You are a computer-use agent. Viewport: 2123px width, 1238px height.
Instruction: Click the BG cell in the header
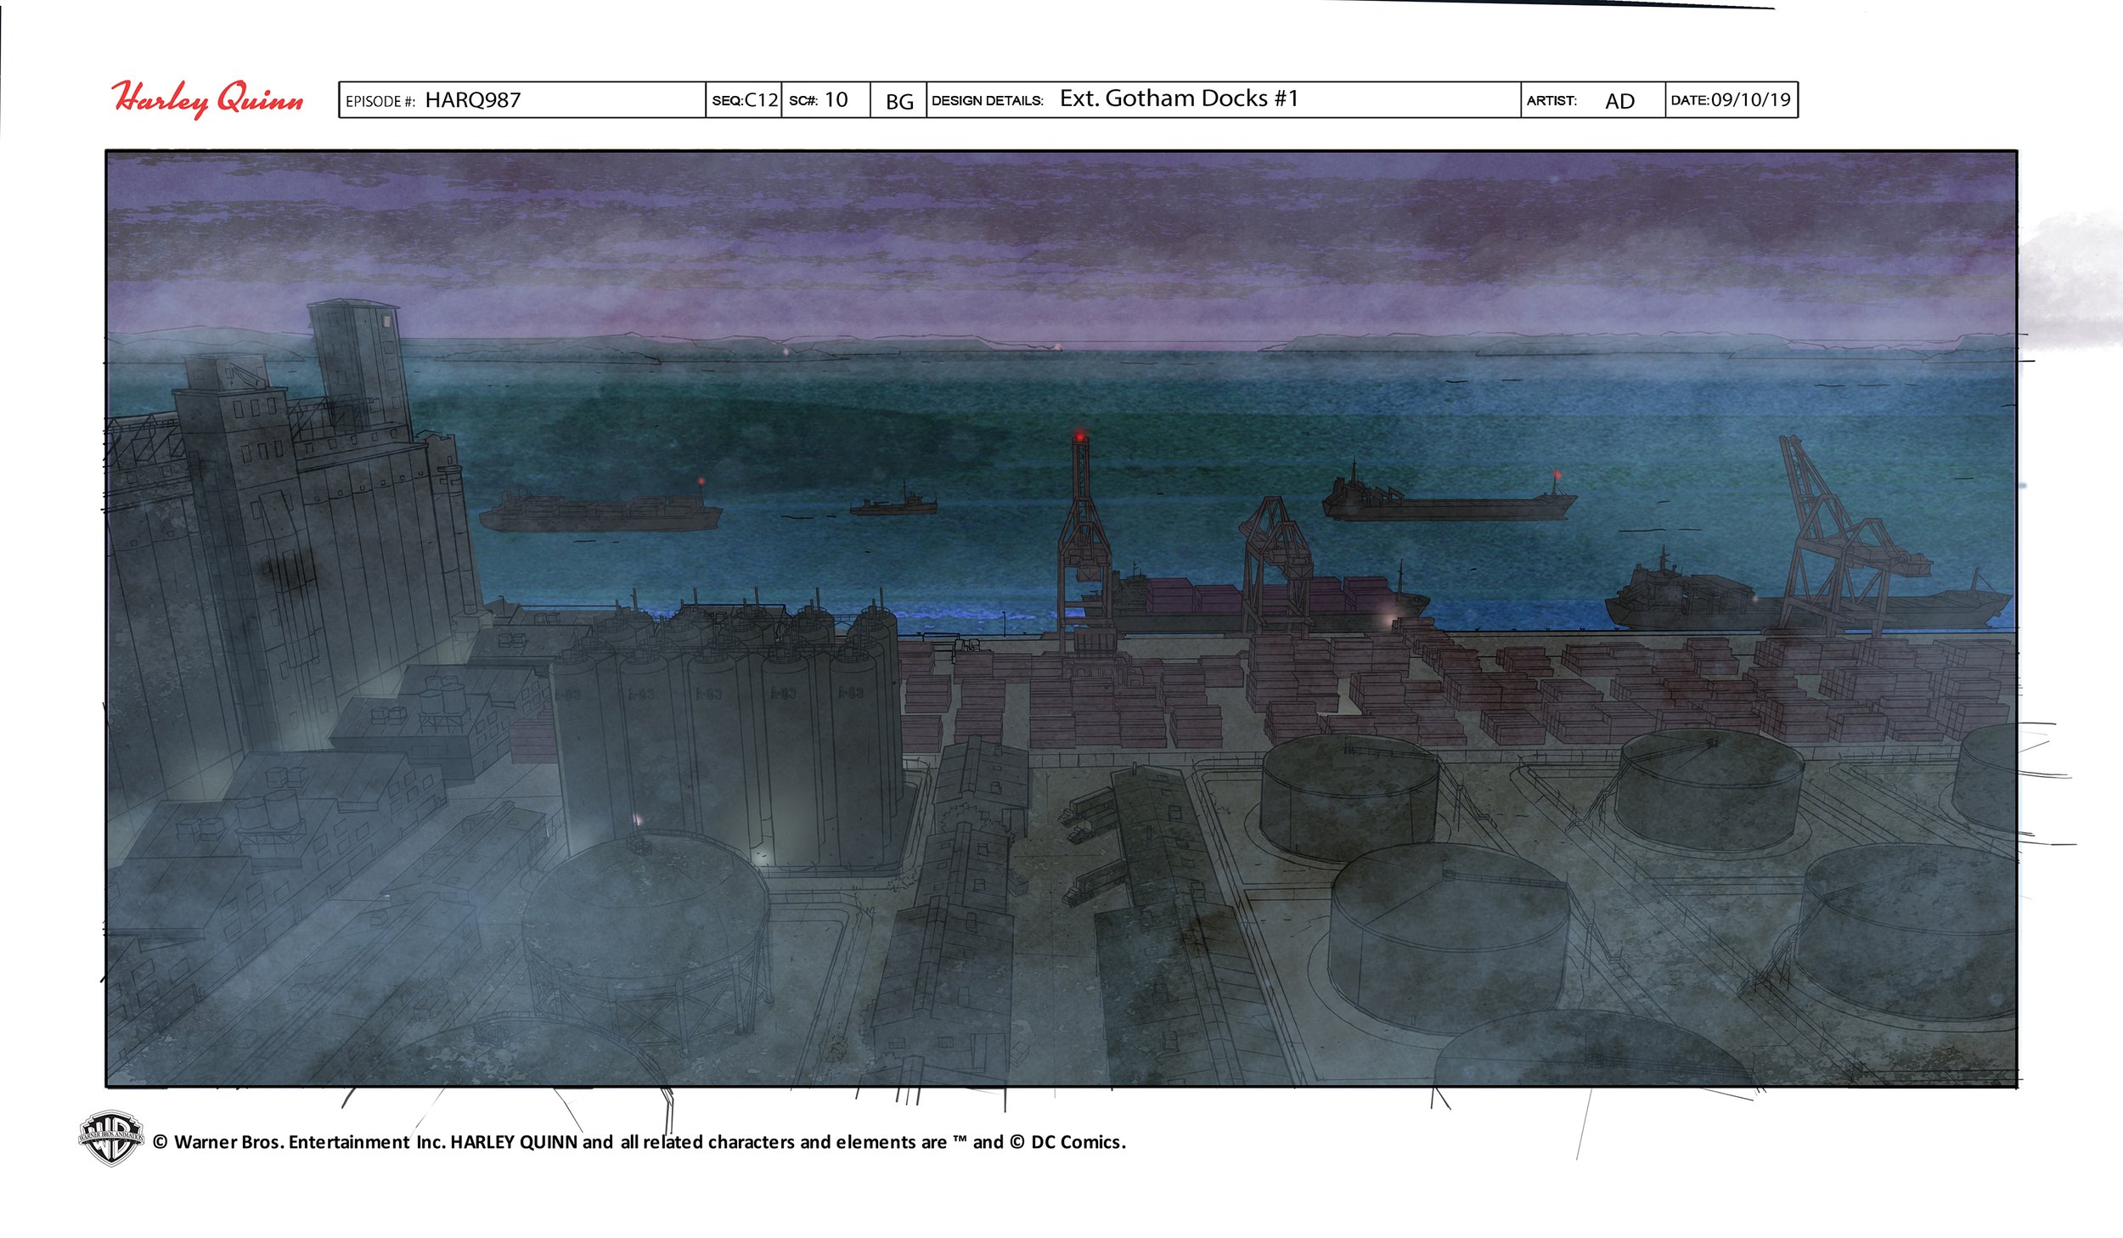click(899, 102)
